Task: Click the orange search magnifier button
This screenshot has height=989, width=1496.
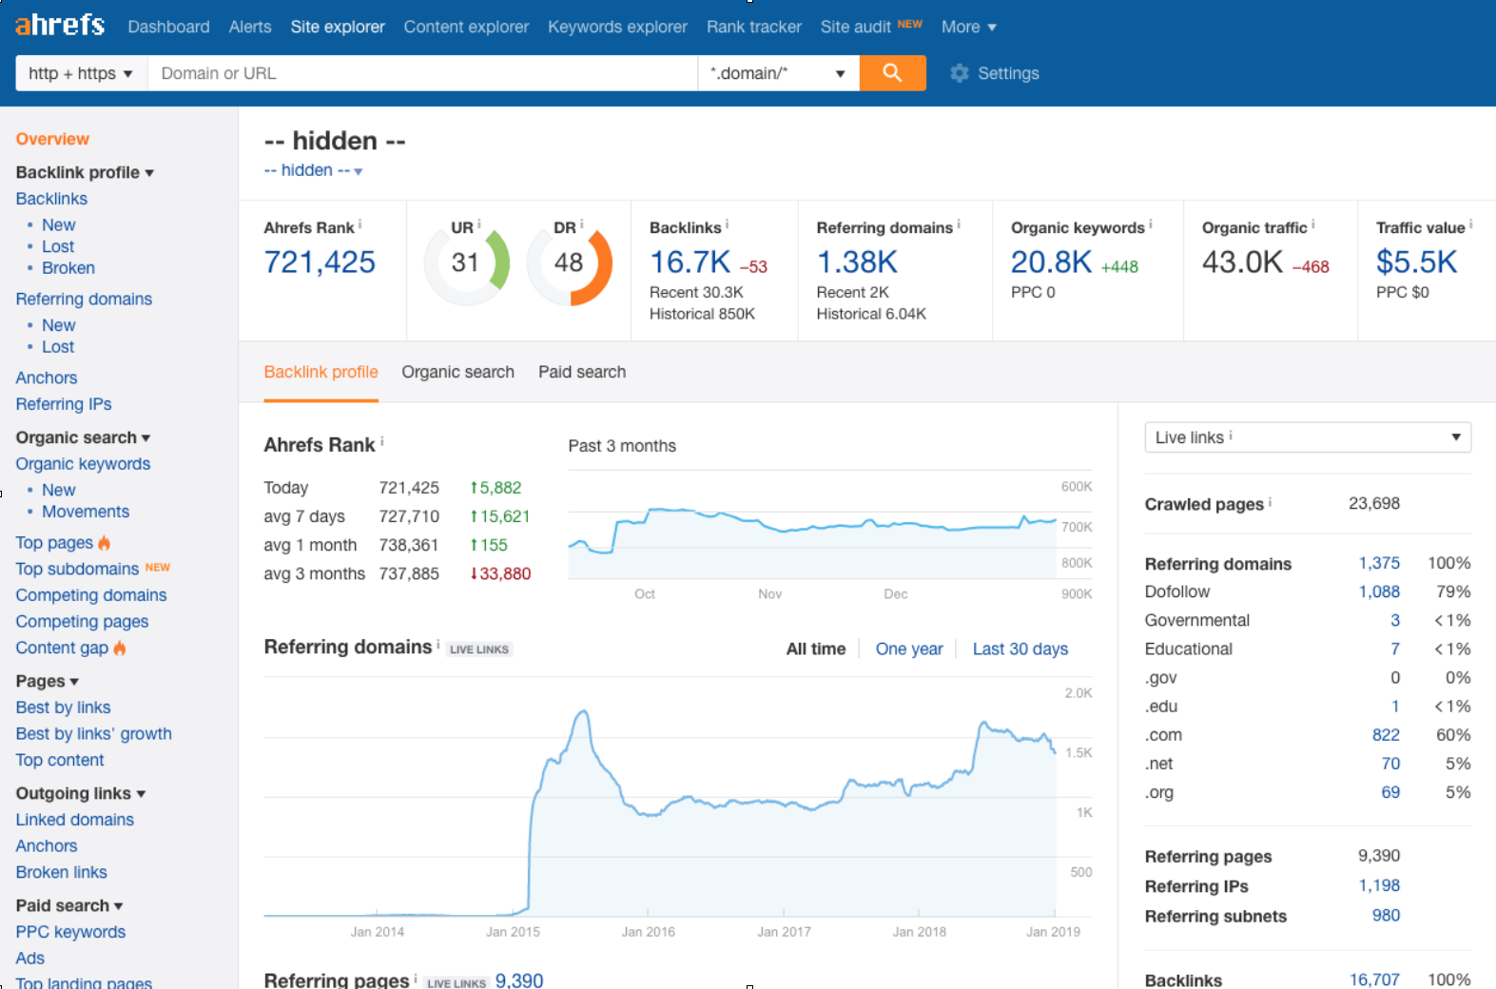Action: (892, 73)
